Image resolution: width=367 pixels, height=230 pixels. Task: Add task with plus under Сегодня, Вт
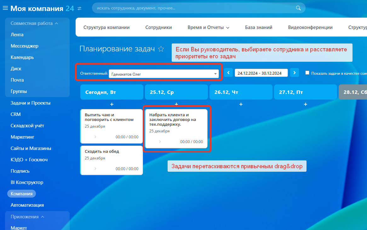point(112,104)
